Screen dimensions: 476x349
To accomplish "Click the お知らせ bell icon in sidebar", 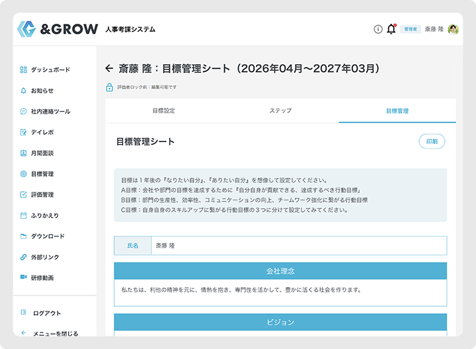I will tap(23, 91).
